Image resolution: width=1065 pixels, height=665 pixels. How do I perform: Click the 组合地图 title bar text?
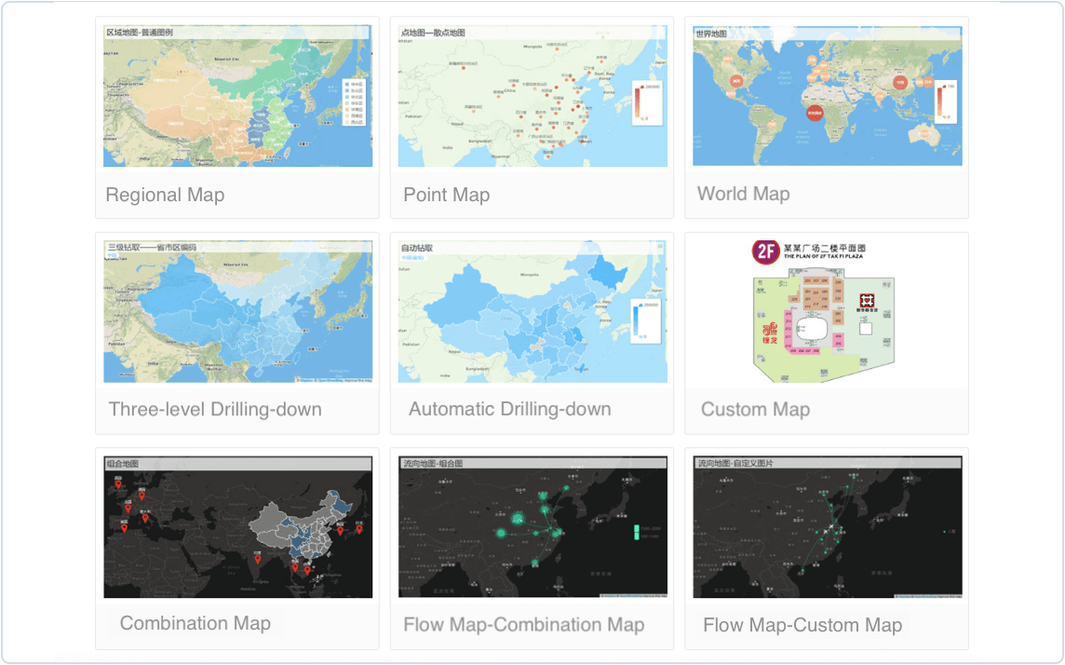pyautogui.click(x=122, y=463)
